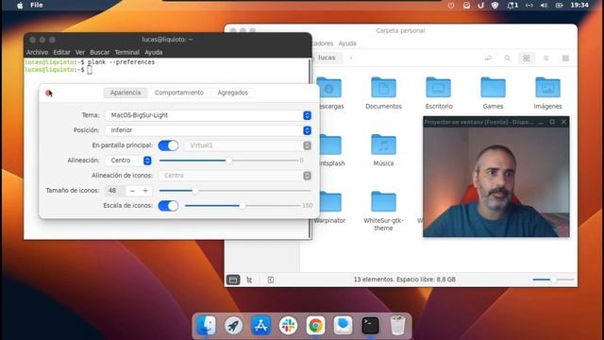Open the Alineación de iconos dropdown
This screenshot has height=340, width=604.
235,176
